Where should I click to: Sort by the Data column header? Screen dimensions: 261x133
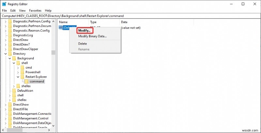pos(157,22)
